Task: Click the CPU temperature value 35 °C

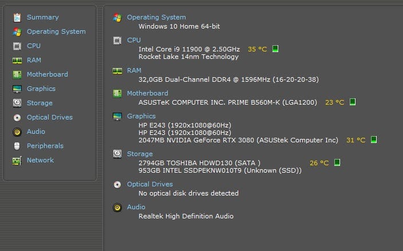Action: point(257,49)
